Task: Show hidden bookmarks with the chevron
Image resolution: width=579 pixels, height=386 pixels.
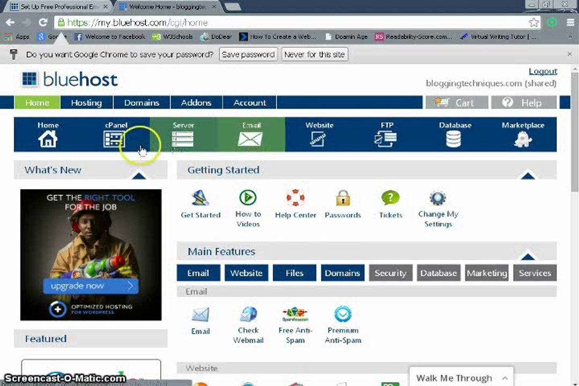Action: click(570, 36)
